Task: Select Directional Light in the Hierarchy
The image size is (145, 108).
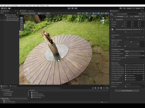Action: [13, 18]
